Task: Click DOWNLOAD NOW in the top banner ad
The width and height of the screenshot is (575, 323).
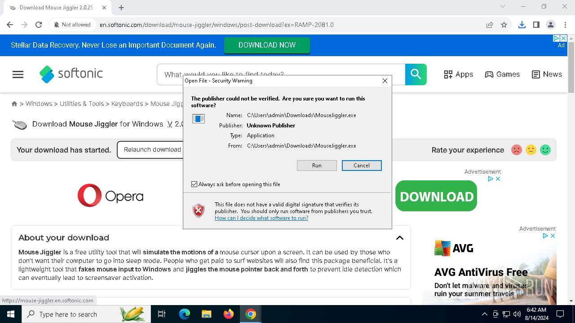Action: tap(267, 45)
